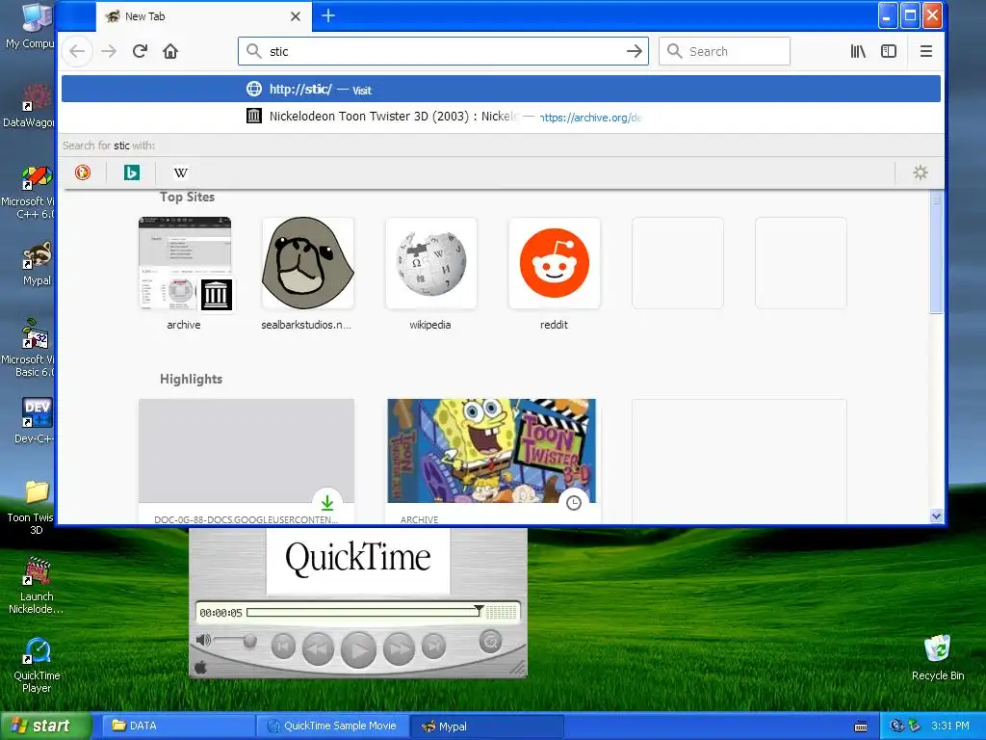Select QuickTime Player desktop icon
This screenshot has width=986, height=740.
[x=37, y=665]
